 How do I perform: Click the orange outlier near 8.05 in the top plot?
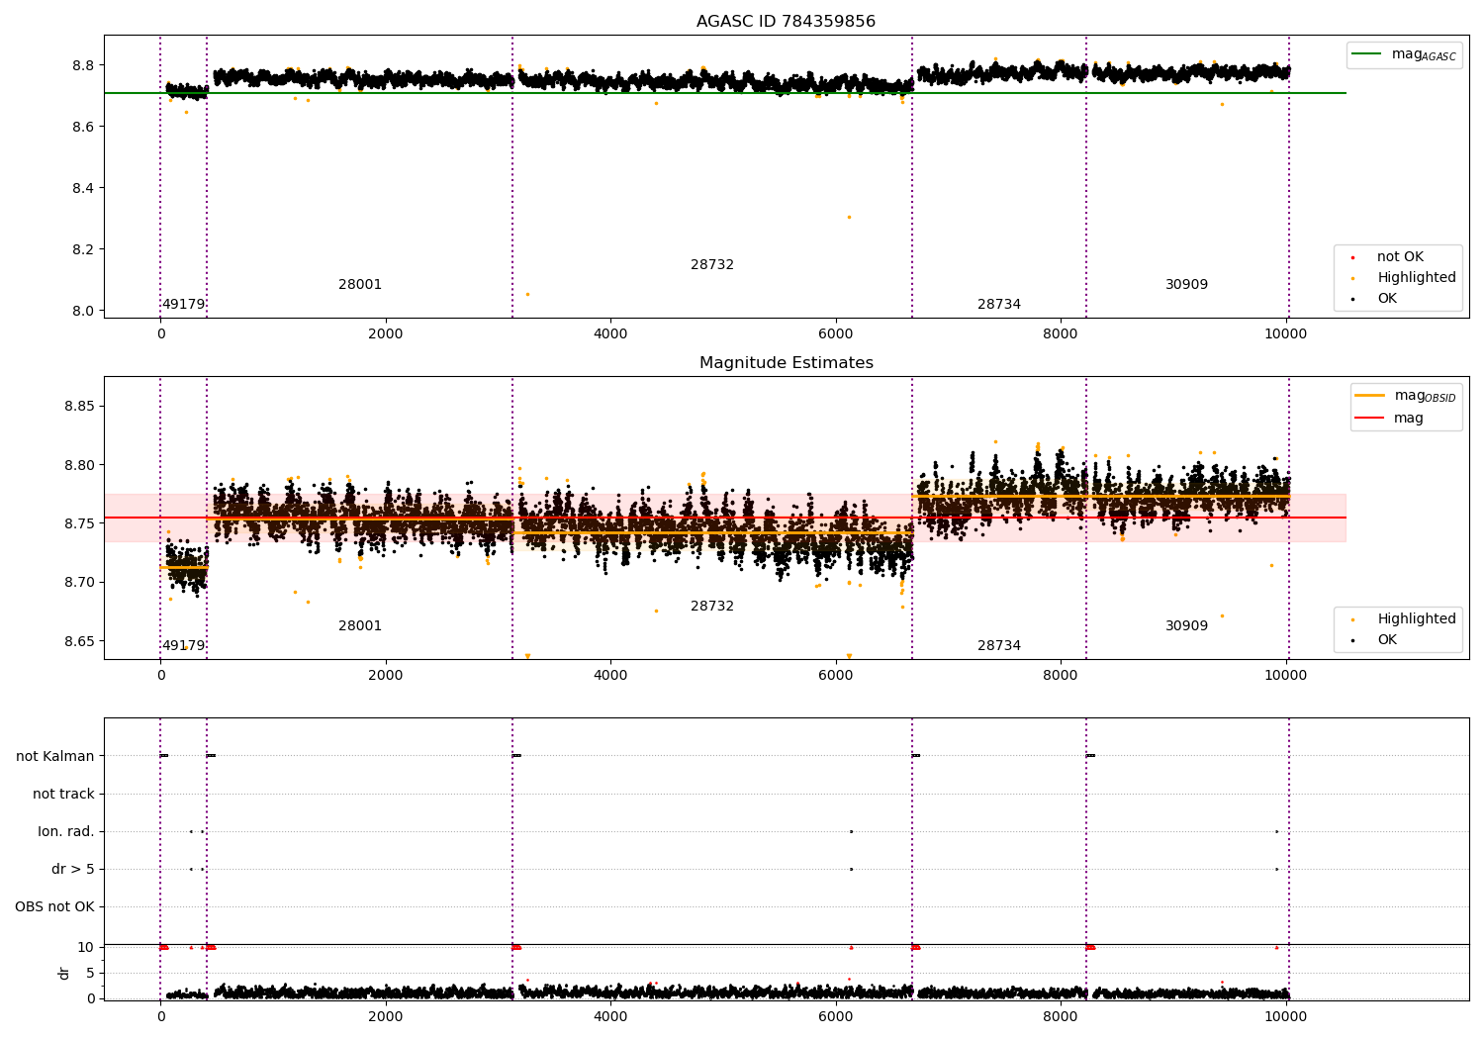(527, 294)
